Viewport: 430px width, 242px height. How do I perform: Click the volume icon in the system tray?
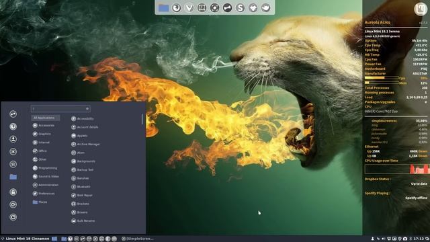click(x=384, y=239)
